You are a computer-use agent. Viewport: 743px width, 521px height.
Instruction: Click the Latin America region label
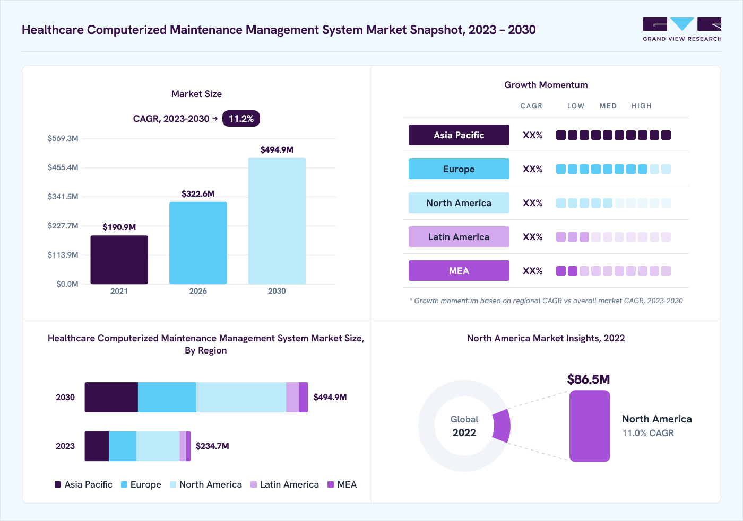(459, 237)
